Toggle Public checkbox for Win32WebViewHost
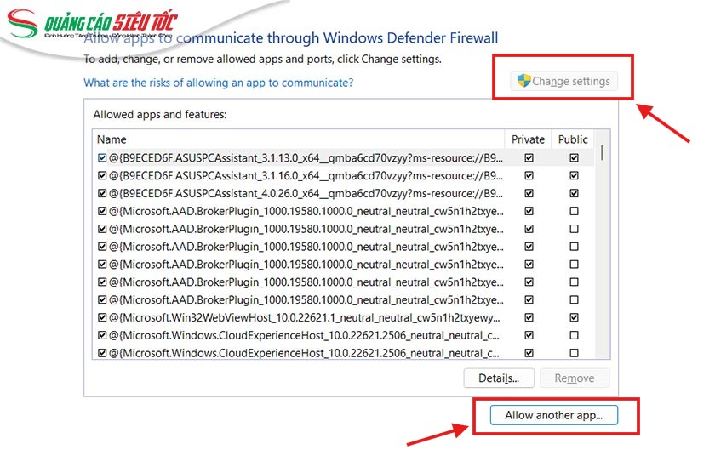The width and height of the screenshot is (715, 461). (574, 317)
